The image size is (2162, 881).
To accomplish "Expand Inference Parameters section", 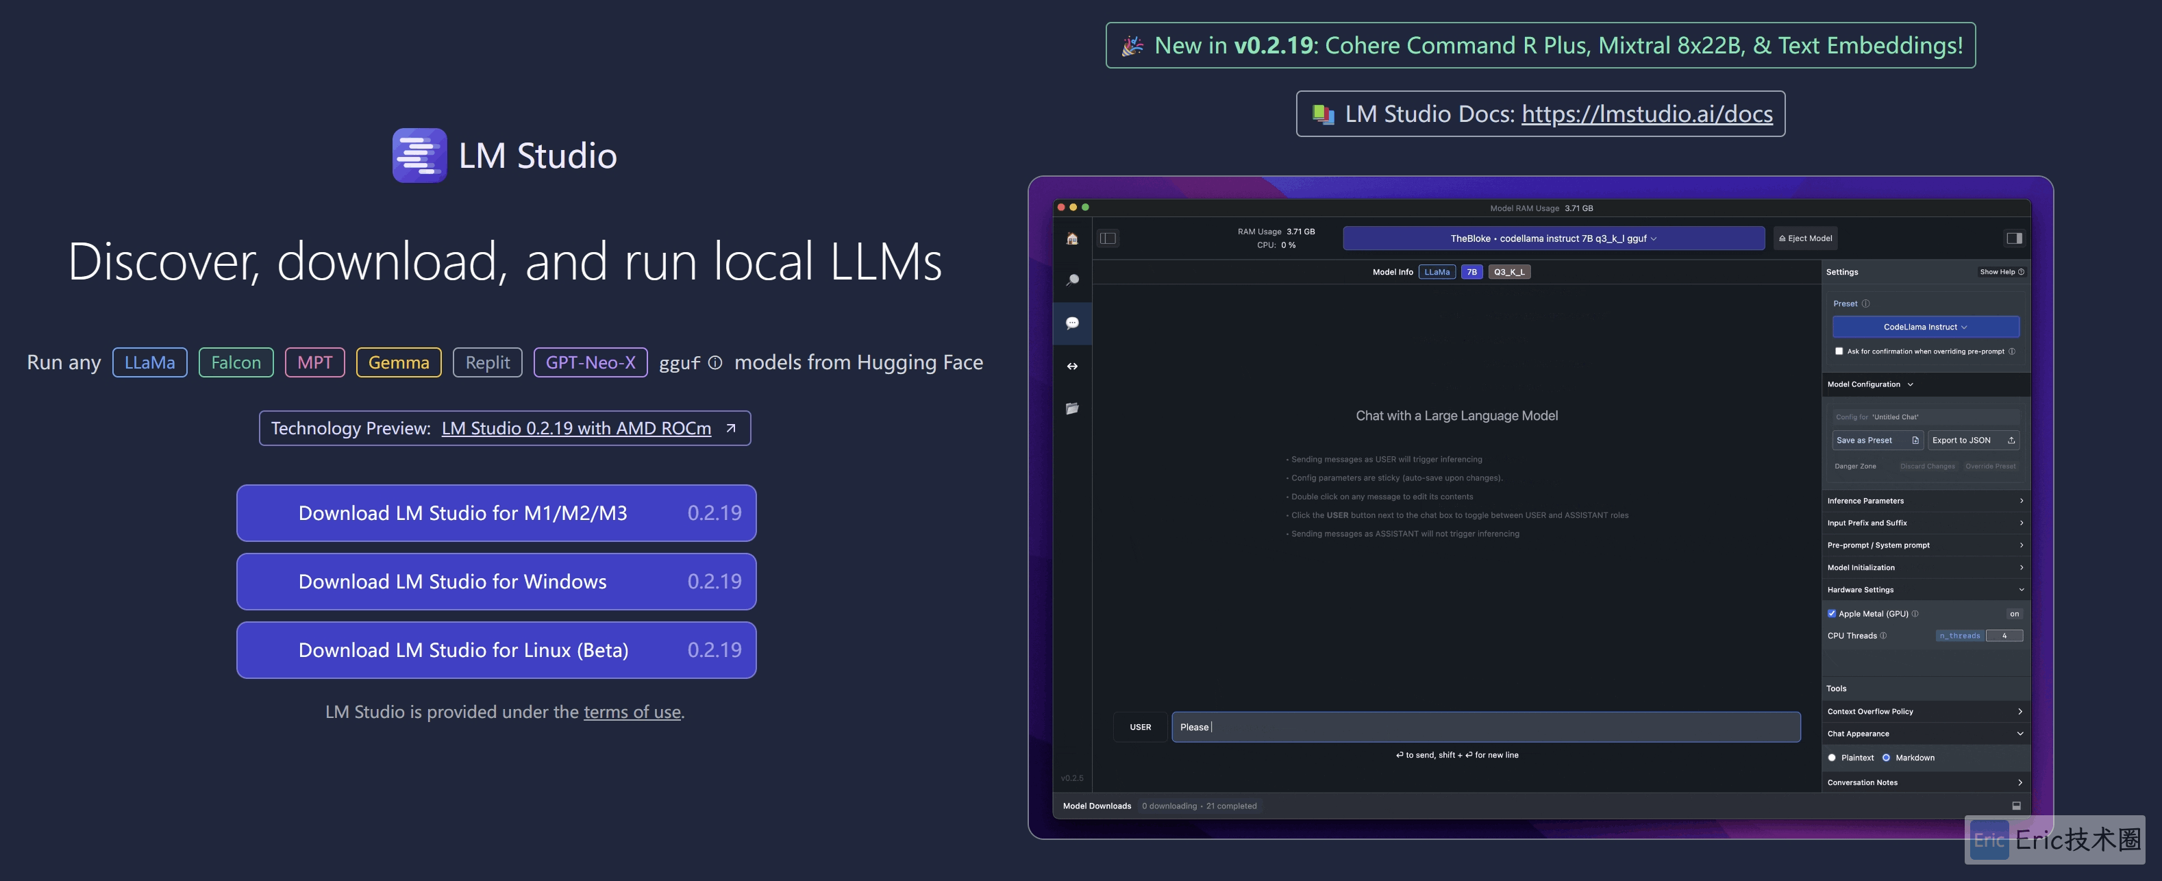I will [1926, 501].
